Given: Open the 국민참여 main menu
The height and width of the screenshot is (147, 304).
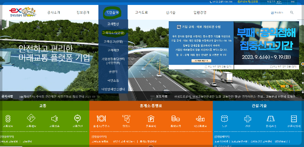Looking at the screenshot, I should tap(112, 13).
